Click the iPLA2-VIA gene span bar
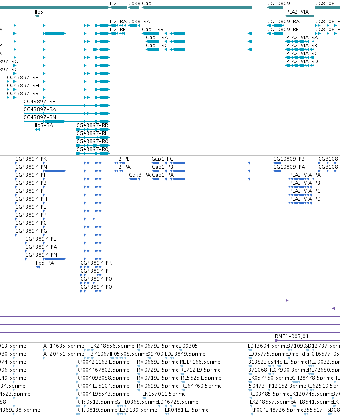 pyautogui.click(x=299, y=16)
